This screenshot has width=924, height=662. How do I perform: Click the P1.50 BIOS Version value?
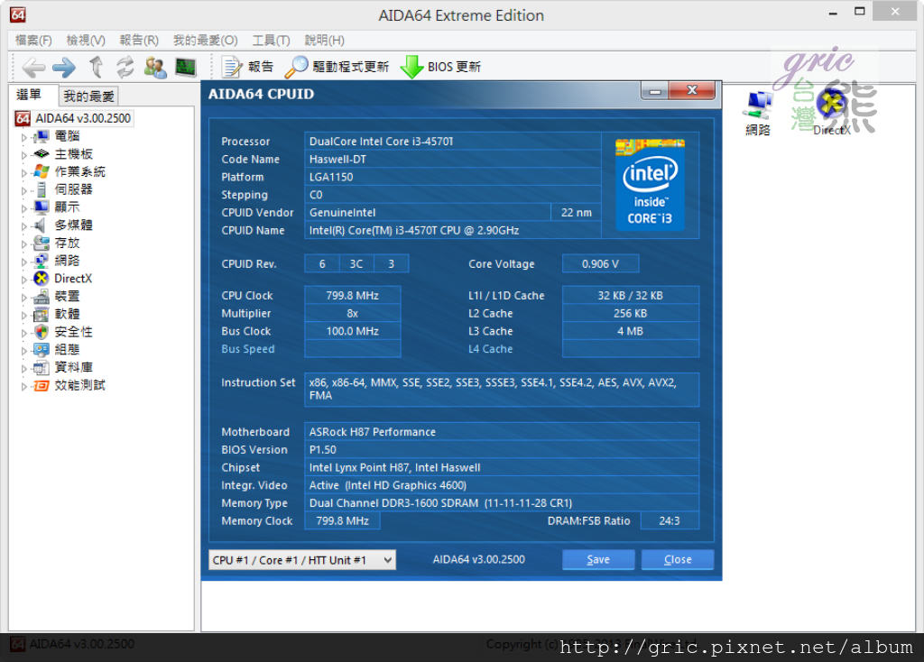(x=502, y=449)
